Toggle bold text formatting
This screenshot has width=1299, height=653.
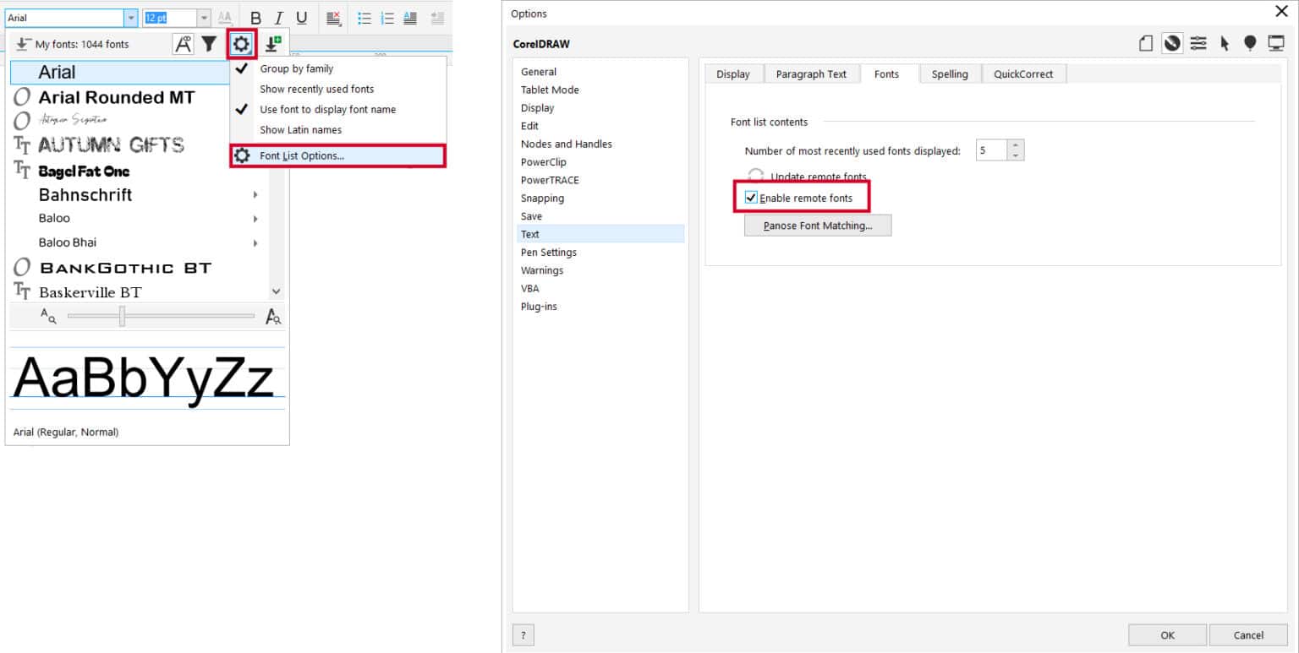pos(255,17)
